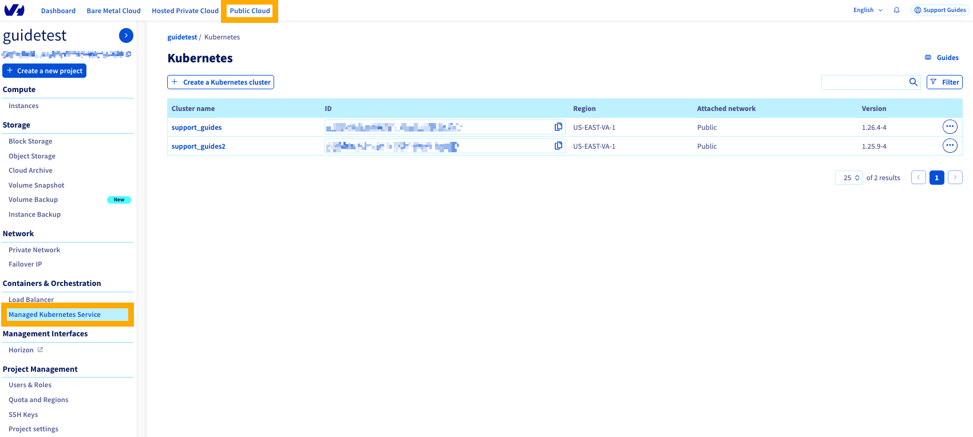Open Instances in sidebar
Image resolution: width=973 pixels, height=437 pixels.
tap(23, 106)
